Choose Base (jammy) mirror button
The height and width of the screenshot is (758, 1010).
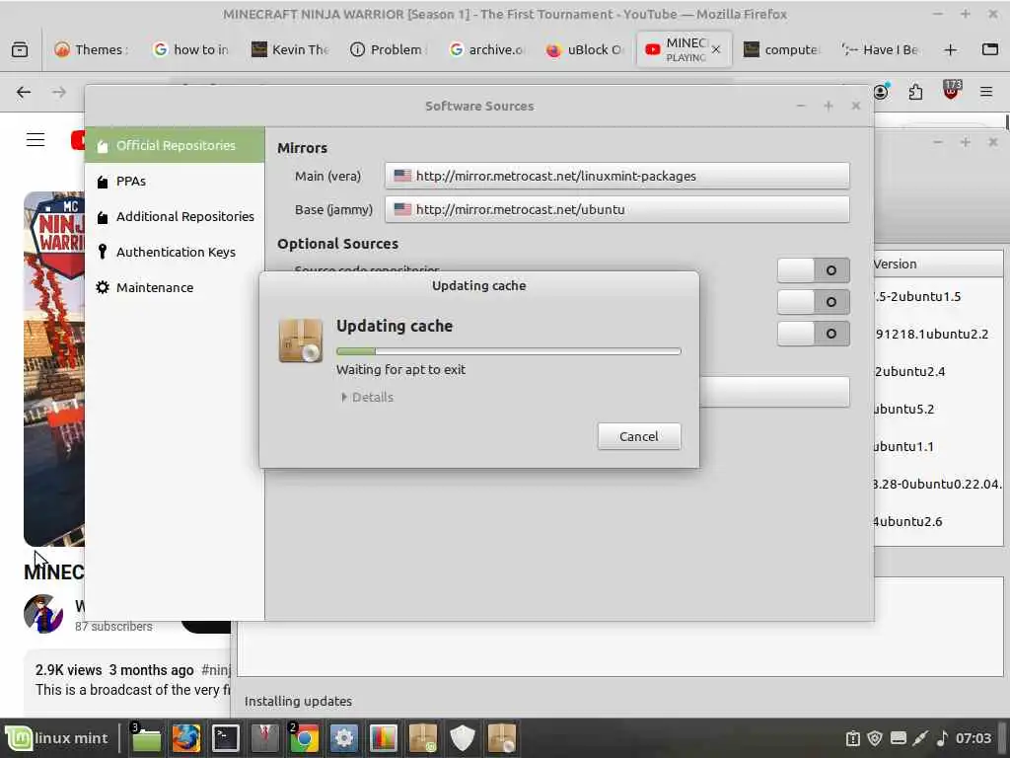point(617,209)
